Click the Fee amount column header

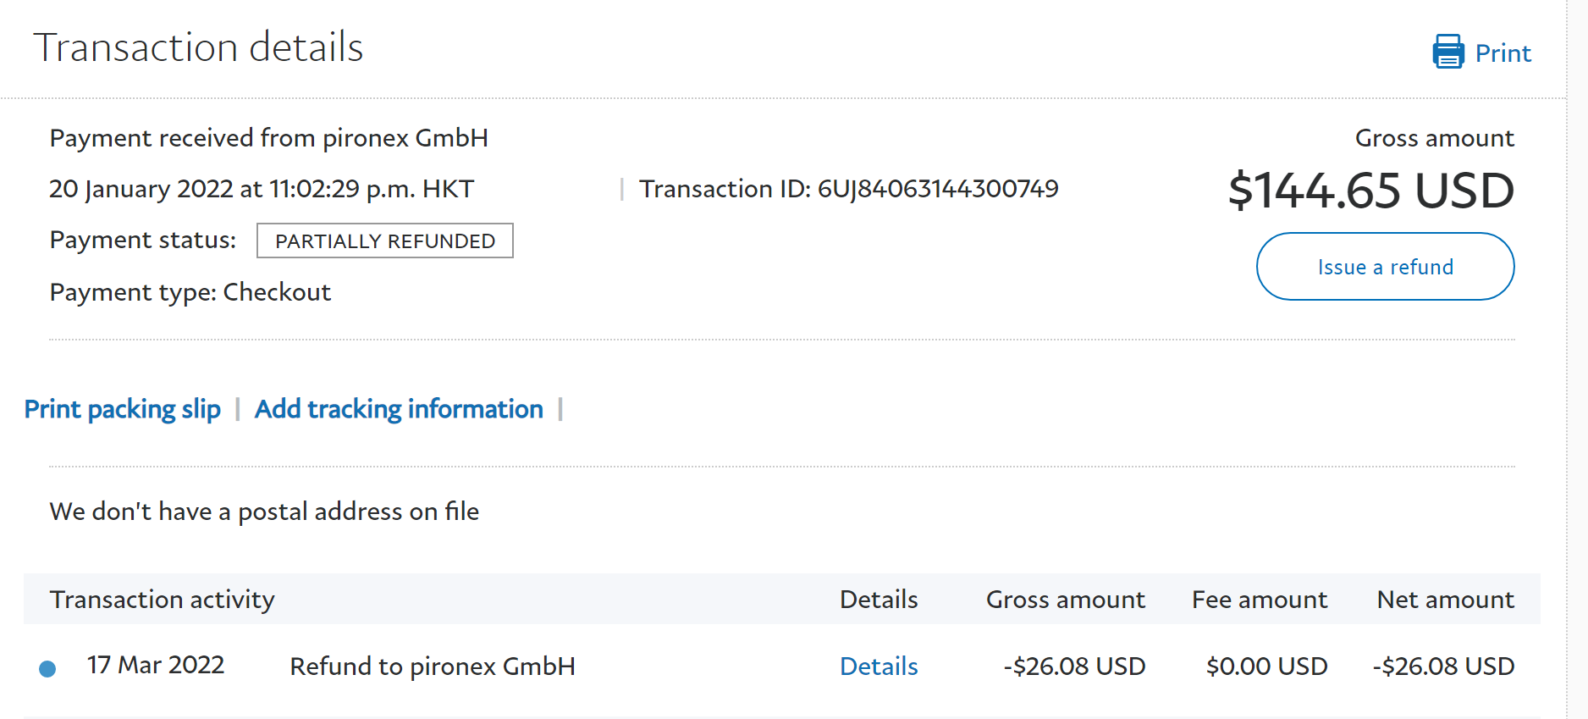[x=1259, y=600]
